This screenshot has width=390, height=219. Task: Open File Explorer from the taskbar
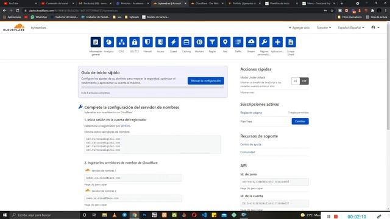pos(104,215)
